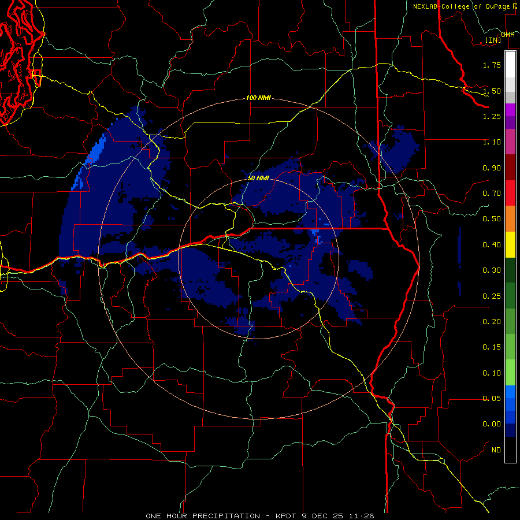This screenshot has height=520, width=520.
Task: Select the 50 NMI range ring label
Action: [x=258, y=178]
